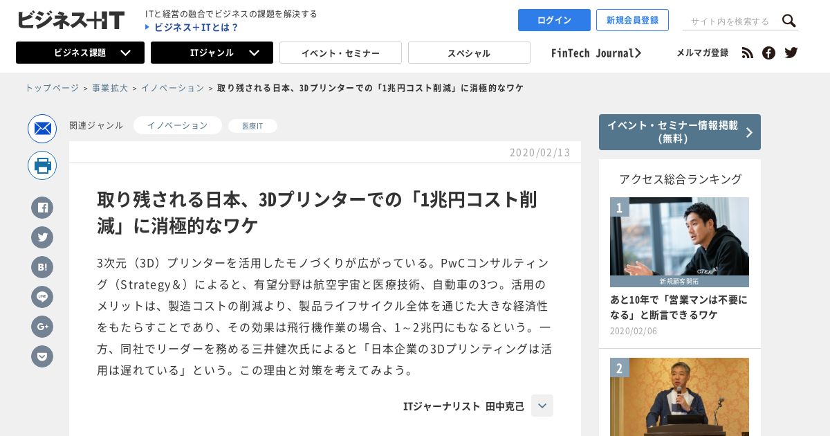Open the RSS feed icon
The image size is (830, 436).
(x=747, y=53)
